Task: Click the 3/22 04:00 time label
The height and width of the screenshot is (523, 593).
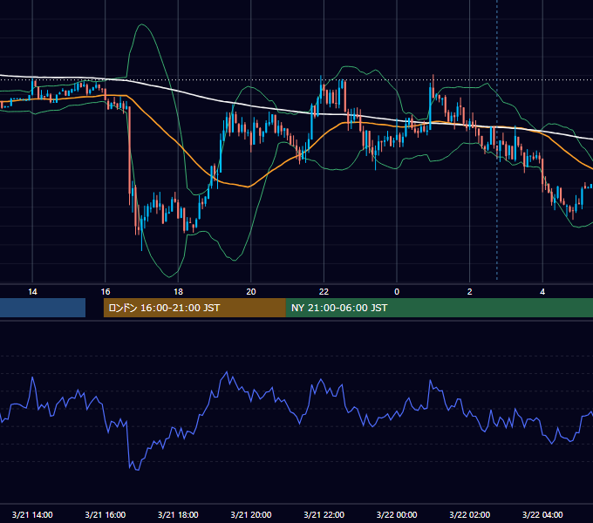Action: pyautogui.click(x=542, y=514)
